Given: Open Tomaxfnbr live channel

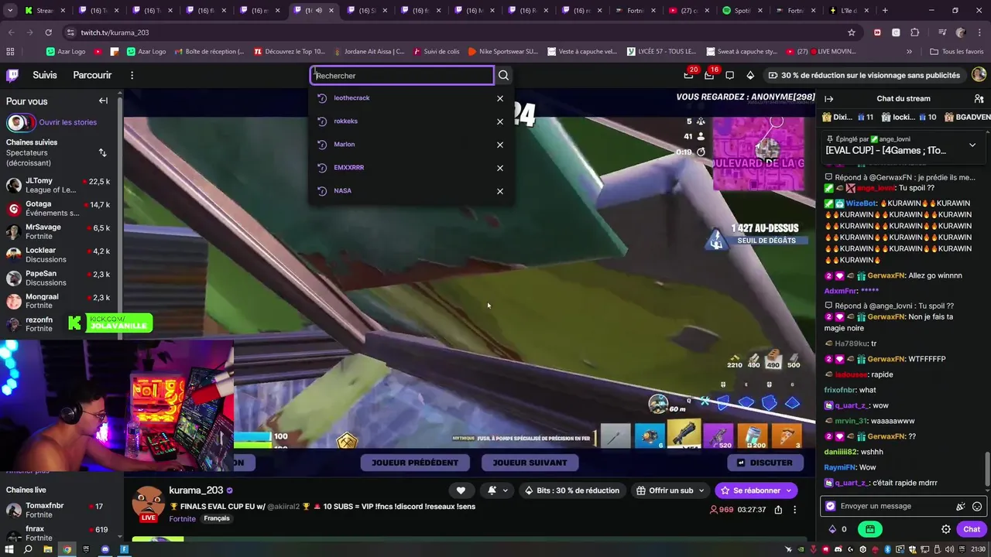Looking at the screenshot, I should click(58, 511).
